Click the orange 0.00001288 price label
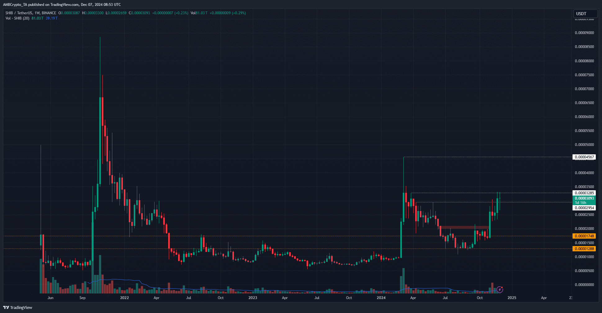This screenshot has width=602, height=313. [x=584, y=249]
